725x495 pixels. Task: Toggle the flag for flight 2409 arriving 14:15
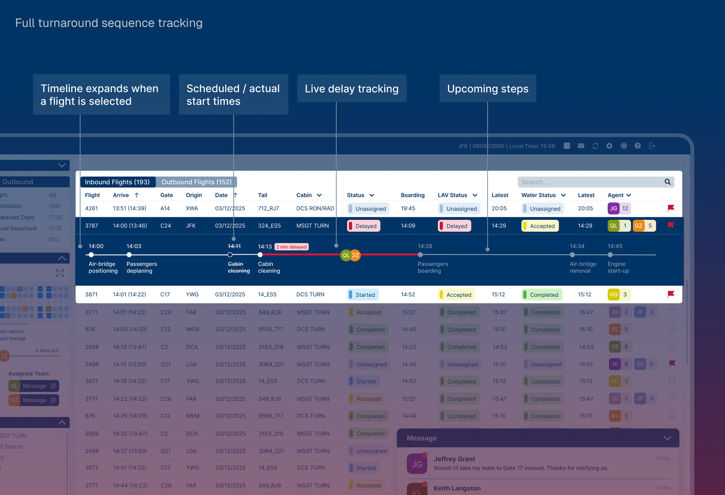(672, 364)
